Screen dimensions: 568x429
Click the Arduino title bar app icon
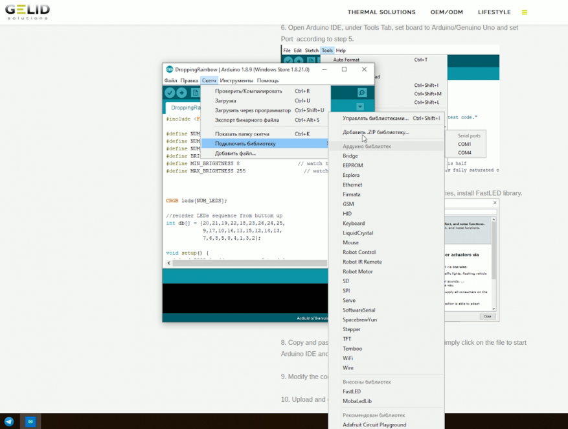click(x=169, y=69)
